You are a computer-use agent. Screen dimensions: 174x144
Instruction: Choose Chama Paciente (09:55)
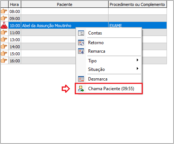109,89
